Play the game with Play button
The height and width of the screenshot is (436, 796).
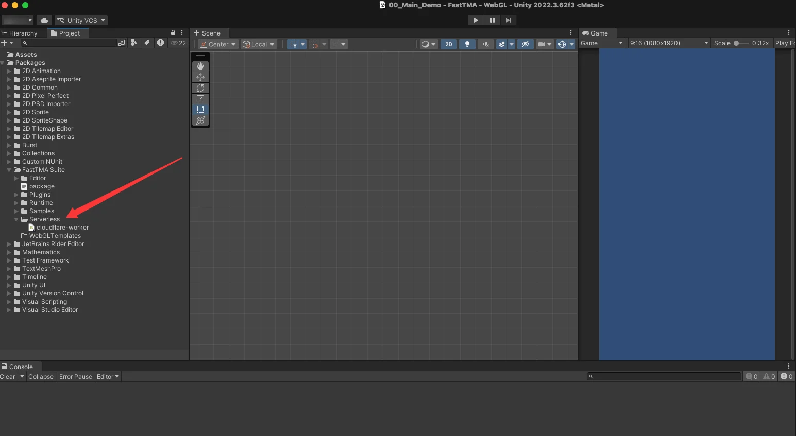[476, 20]
